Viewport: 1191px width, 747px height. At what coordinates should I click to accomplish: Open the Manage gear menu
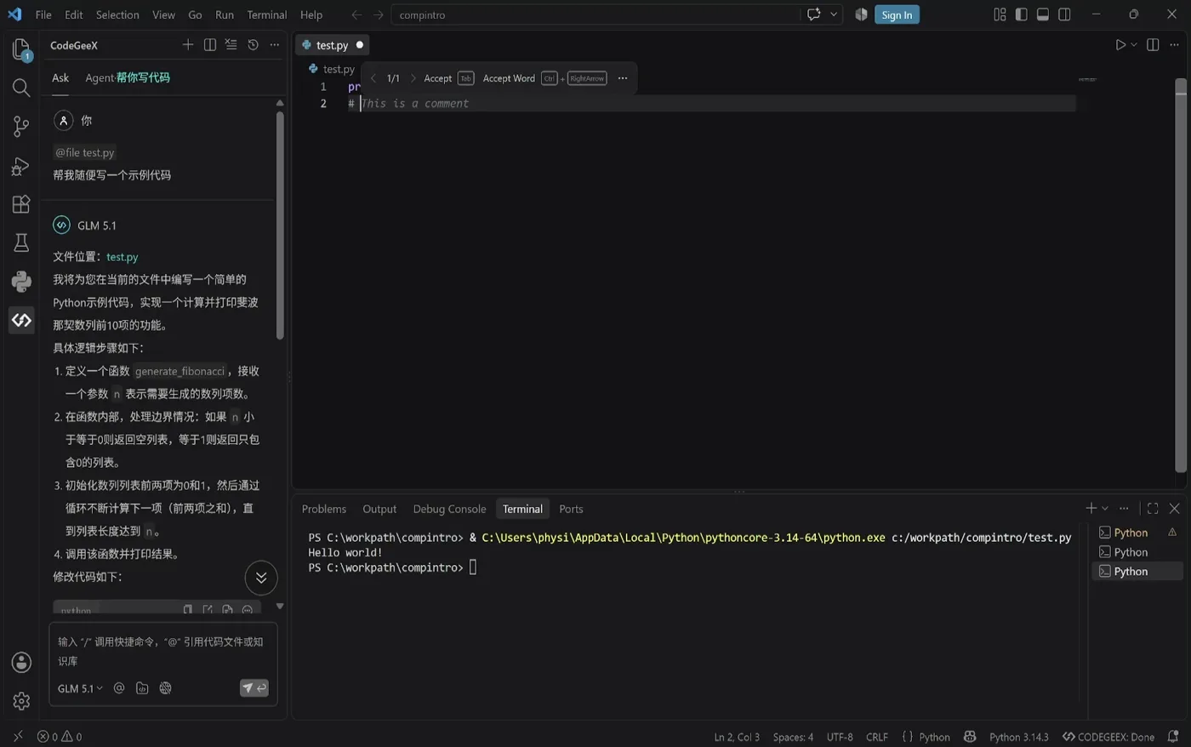[x=21, y=701]
